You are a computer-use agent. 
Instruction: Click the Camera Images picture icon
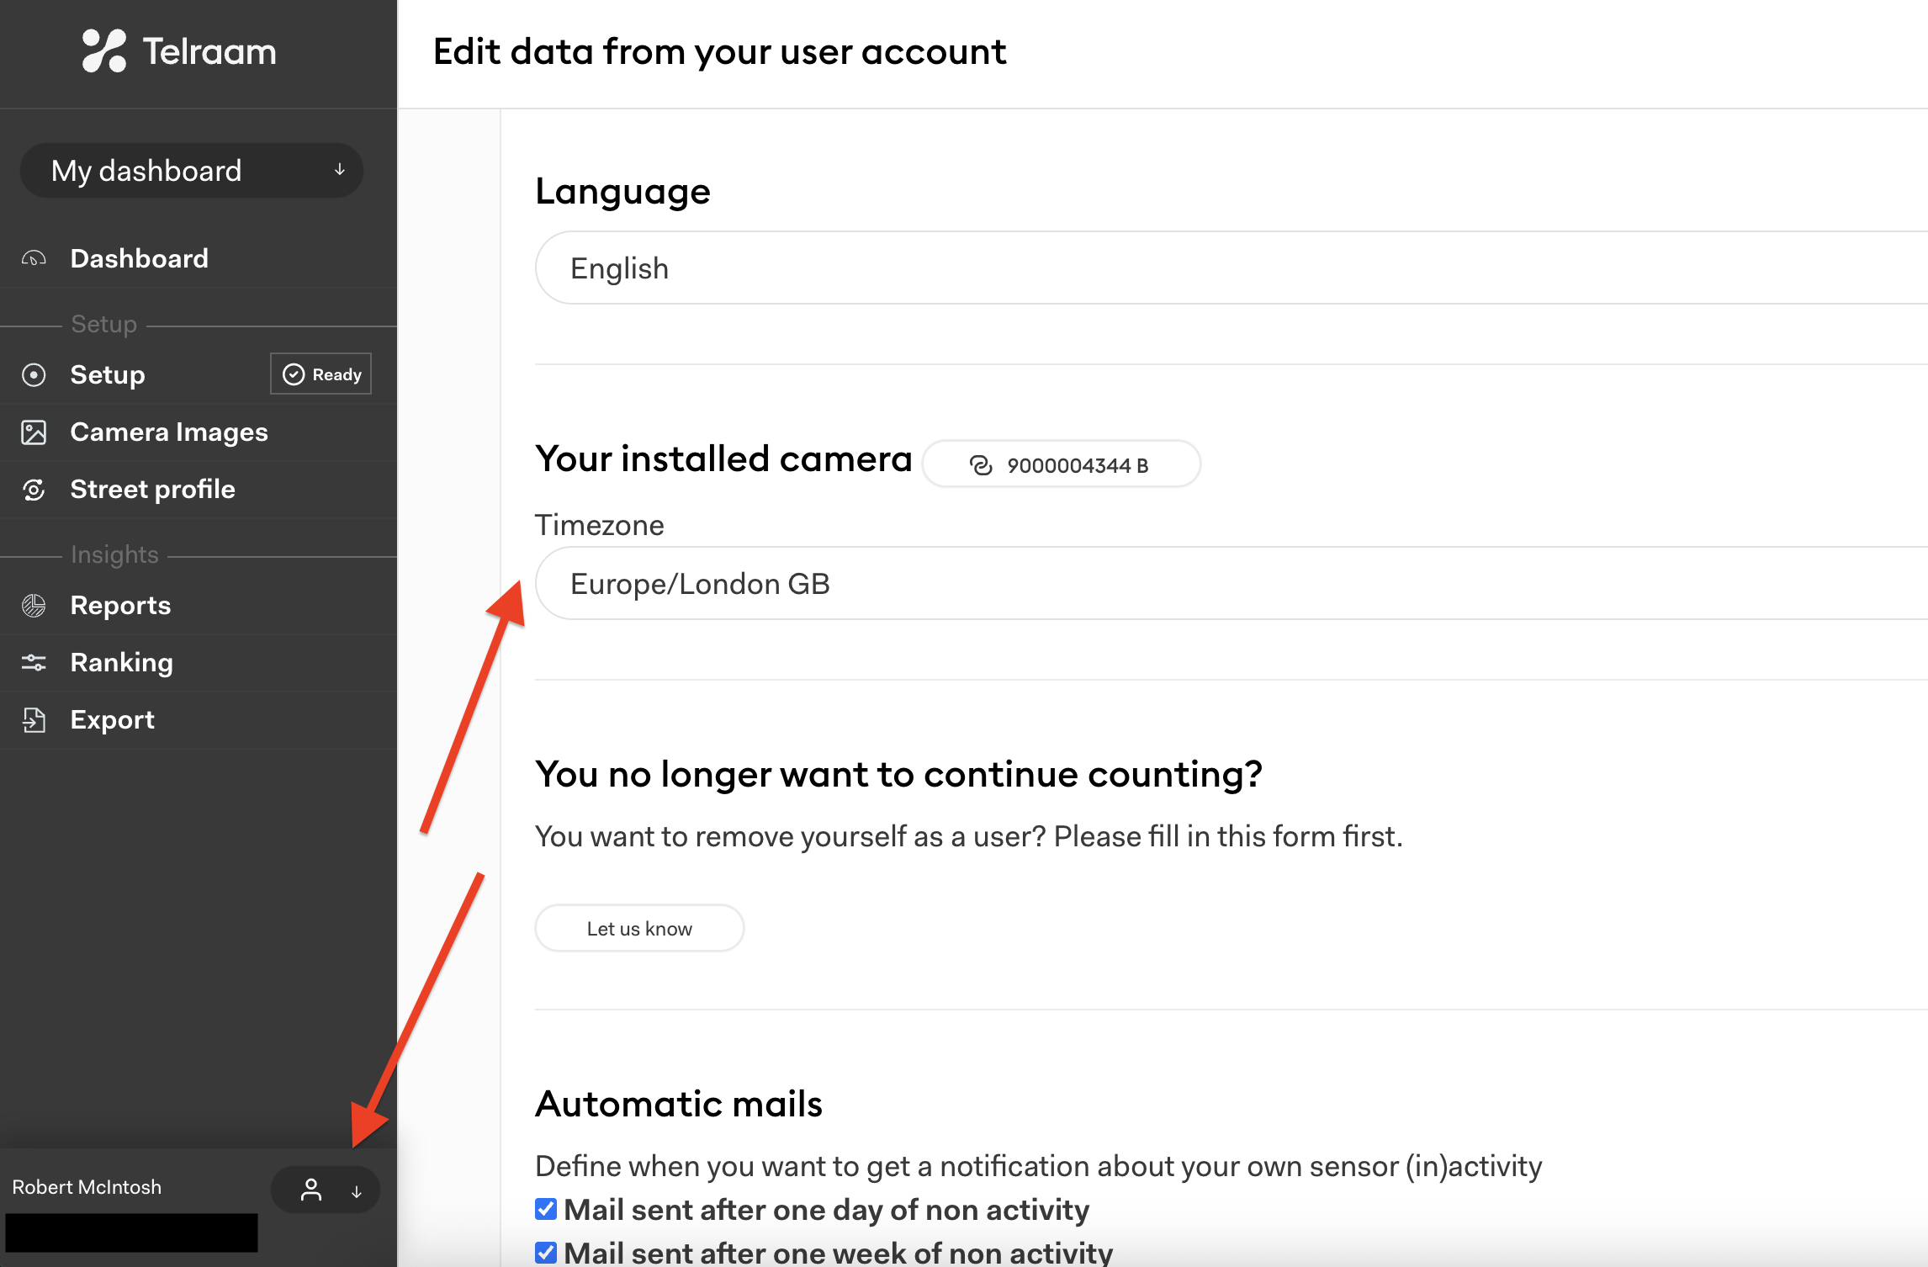click(34, 432)
